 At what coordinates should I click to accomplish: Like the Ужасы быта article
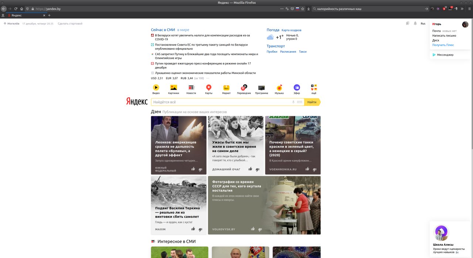[x=250, y=169]
